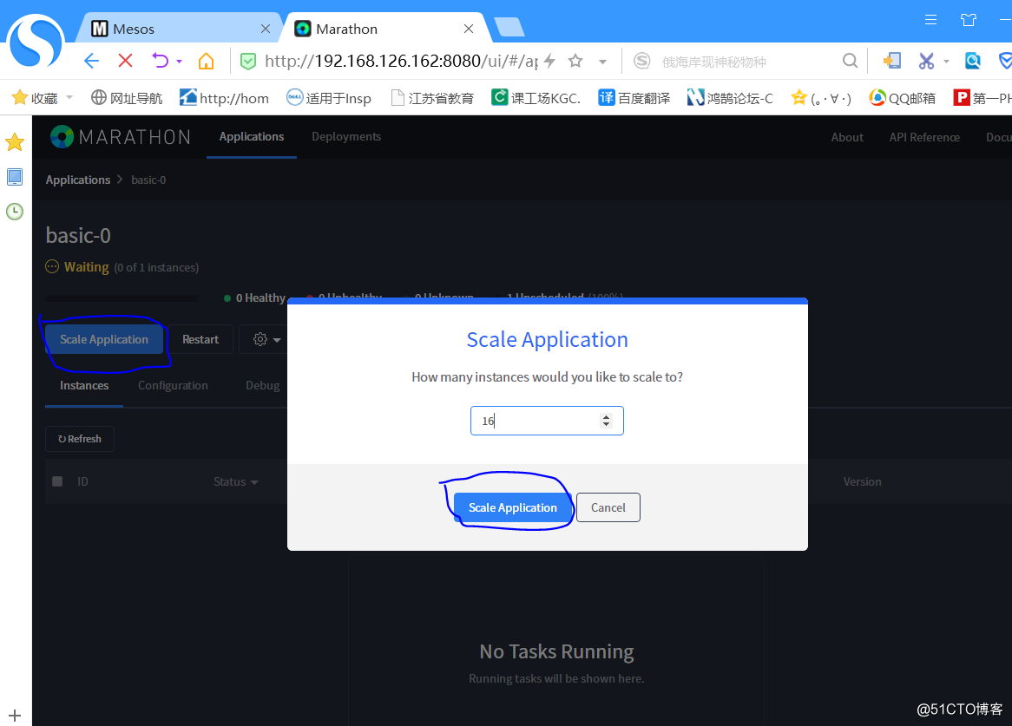The image size is (1012, 726).
Task: Open the 适用于Insp bookmark
Action: pyautogui.click(x=329, y=98)
